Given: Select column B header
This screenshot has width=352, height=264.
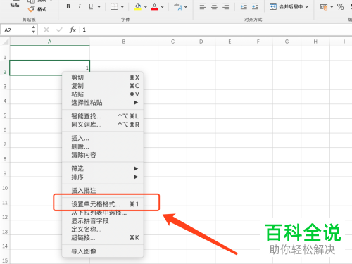Looking at the screenshot, I should 124,42.
